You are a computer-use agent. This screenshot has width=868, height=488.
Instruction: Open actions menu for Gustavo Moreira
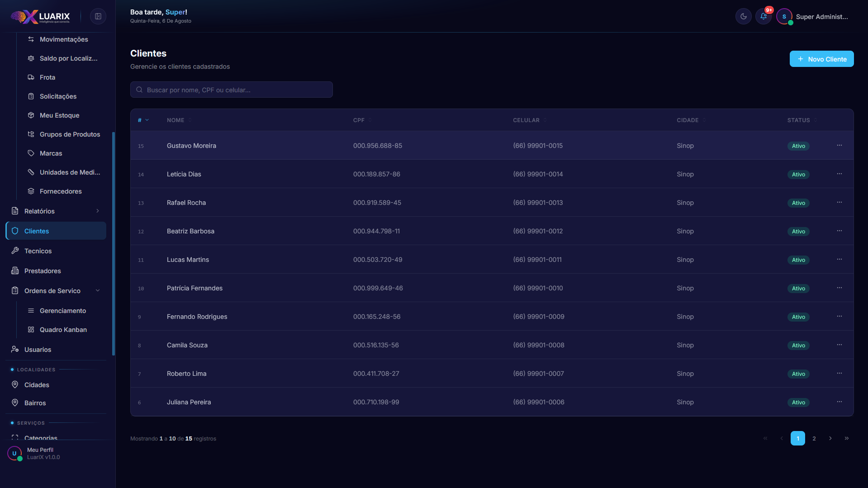pyautogui.click(x=840, y=146)
